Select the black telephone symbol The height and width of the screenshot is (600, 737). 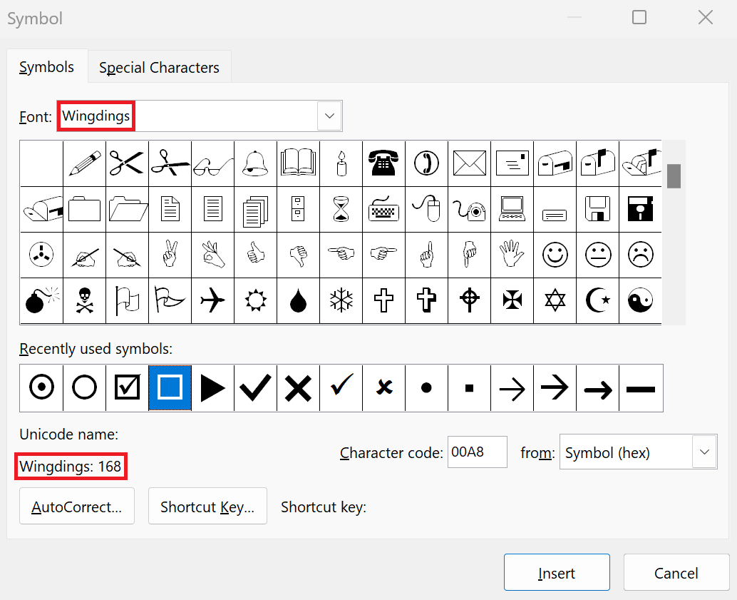[383, 163]
